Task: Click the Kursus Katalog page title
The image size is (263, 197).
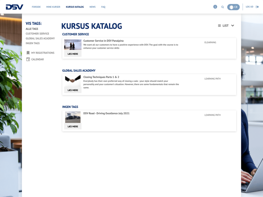Action: pyautogui.click(x=91, y=26)
